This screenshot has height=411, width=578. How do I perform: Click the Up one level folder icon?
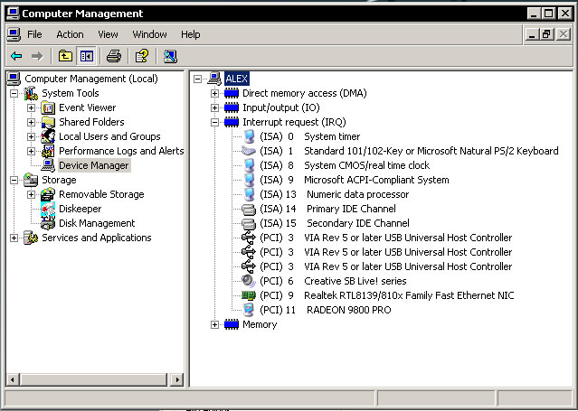tap(65, 56)
